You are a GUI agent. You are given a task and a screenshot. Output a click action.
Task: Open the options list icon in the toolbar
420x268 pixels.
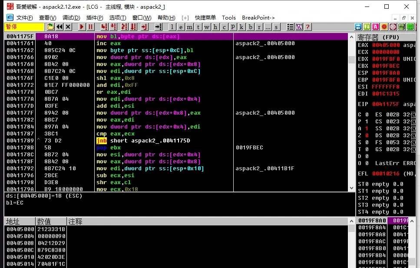click(291, 27)
